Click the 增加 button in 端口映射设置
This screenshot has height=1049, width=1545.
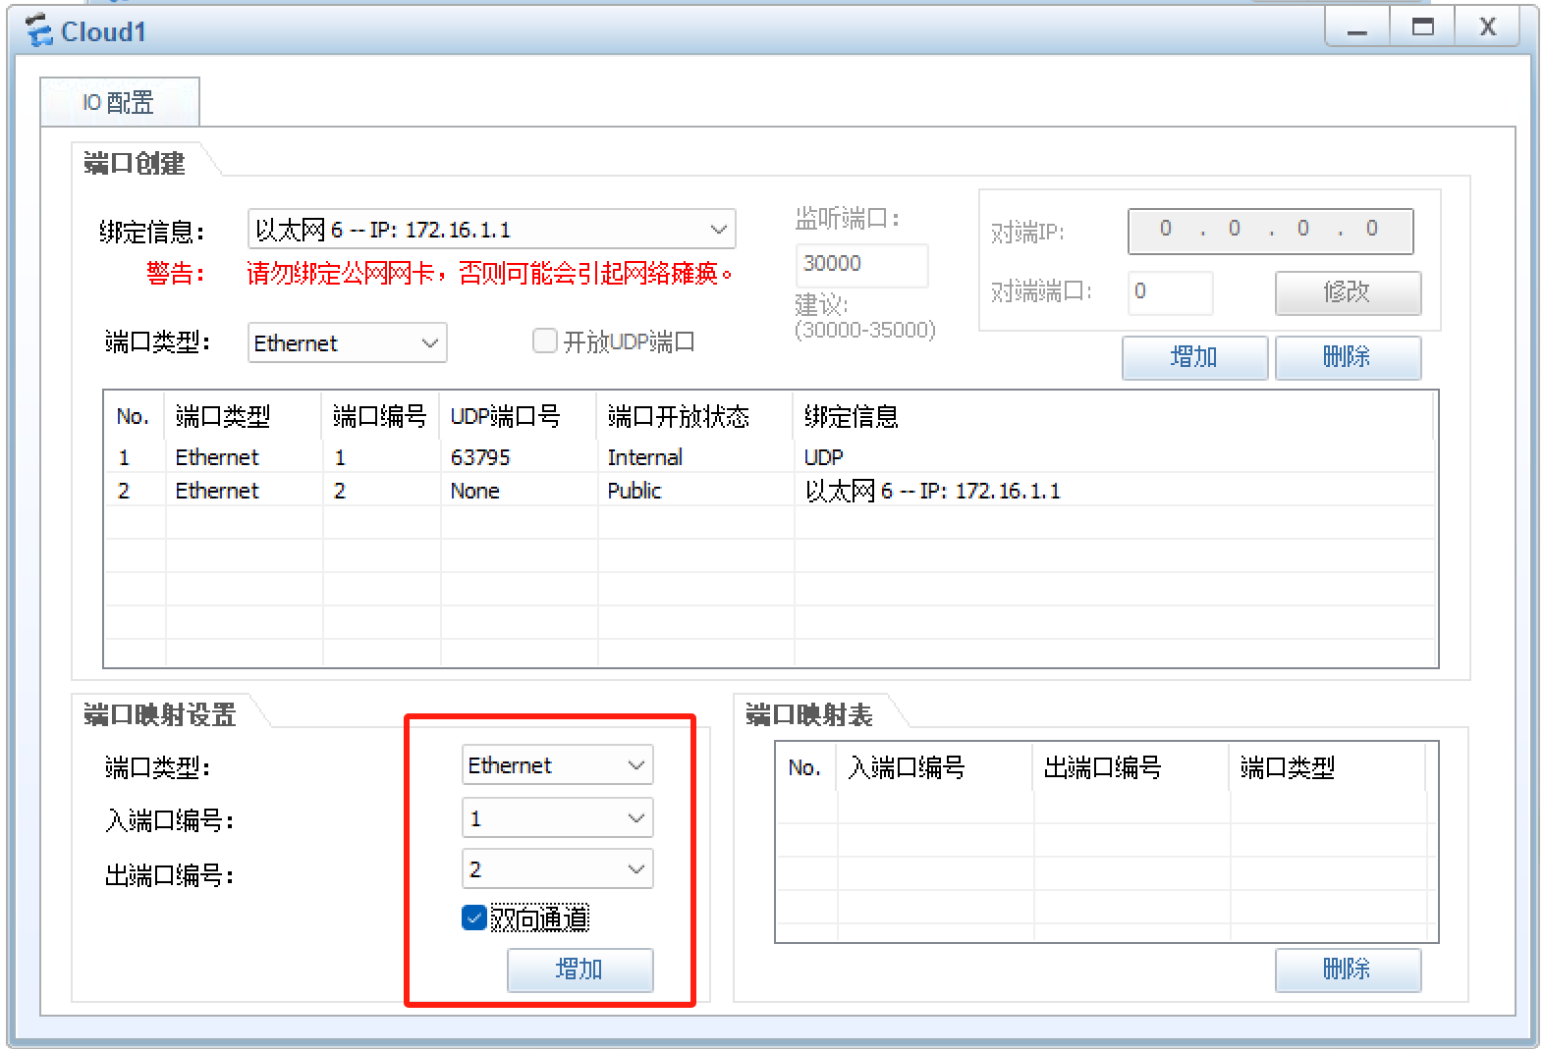tap(579, 970)
